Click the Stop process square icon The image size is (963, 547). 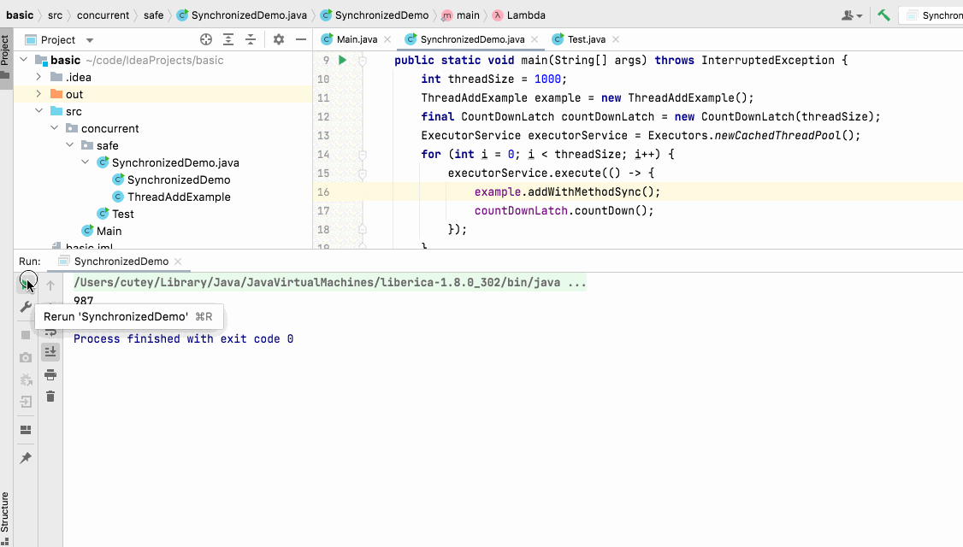tap(25, 334)
